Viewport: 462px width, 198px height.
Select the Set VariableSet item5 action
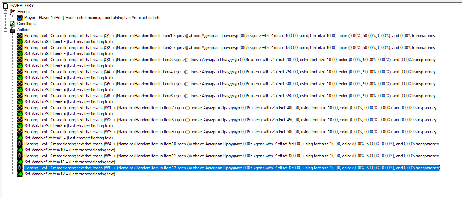(68, 90)
